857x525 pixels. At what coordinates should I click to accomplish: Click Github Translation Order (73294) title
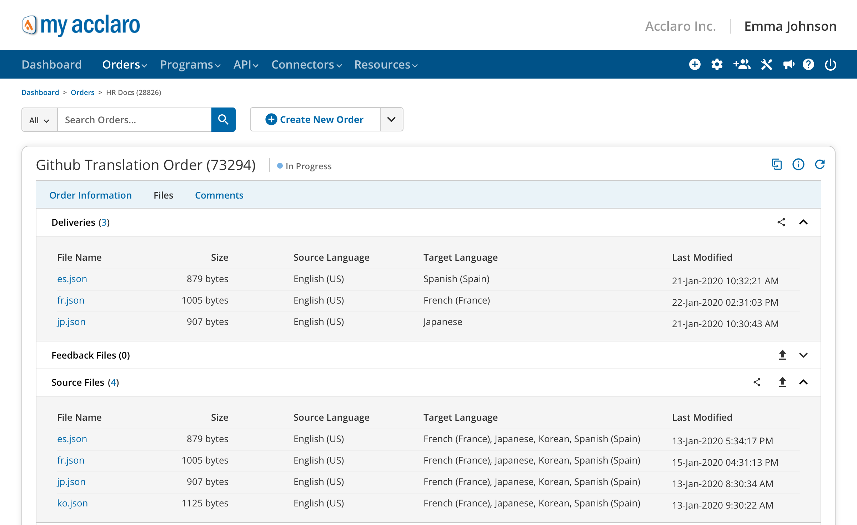click(146, 165)
